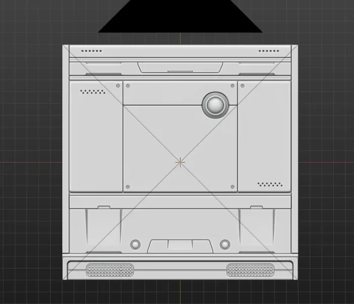The height and width of the screenshot is (304, 354).
Task: Select the top center handle recess
Action: (x=180, y=67)
